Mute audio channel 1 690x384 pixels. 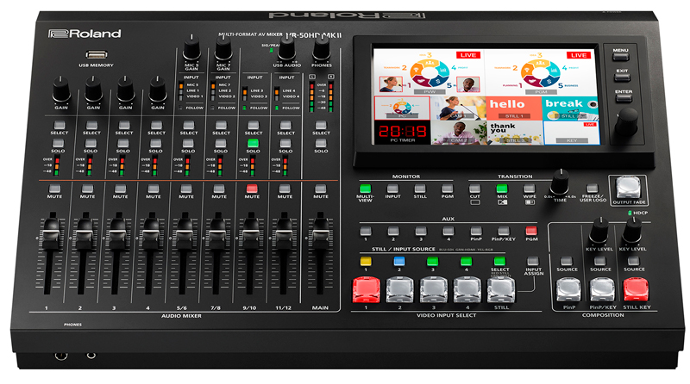pos(54,189)
